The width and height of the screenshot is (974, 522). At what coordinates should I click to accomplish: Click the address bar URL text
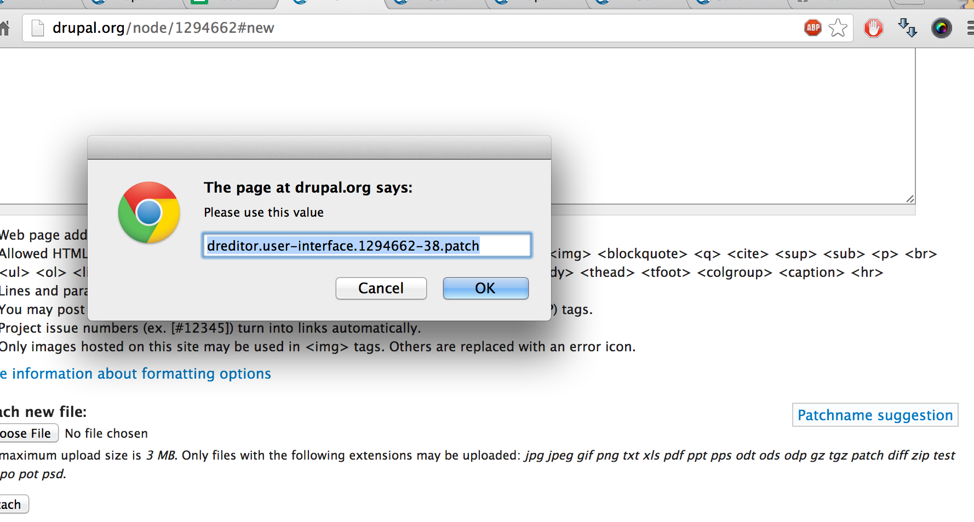(x=163, y=28)
